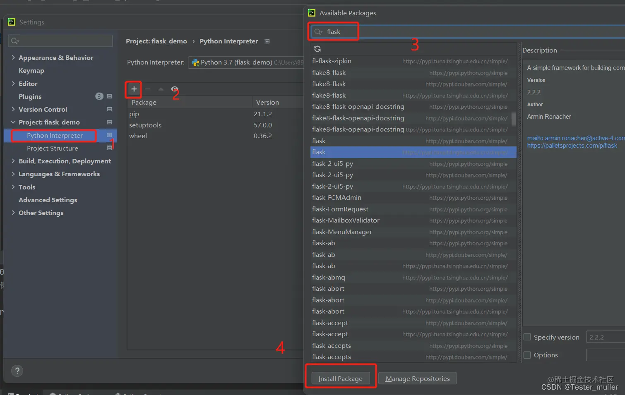The image size is (625, 395).
Task: Click the package list scrollbar thumb
Action: click(x=514, y=119)
